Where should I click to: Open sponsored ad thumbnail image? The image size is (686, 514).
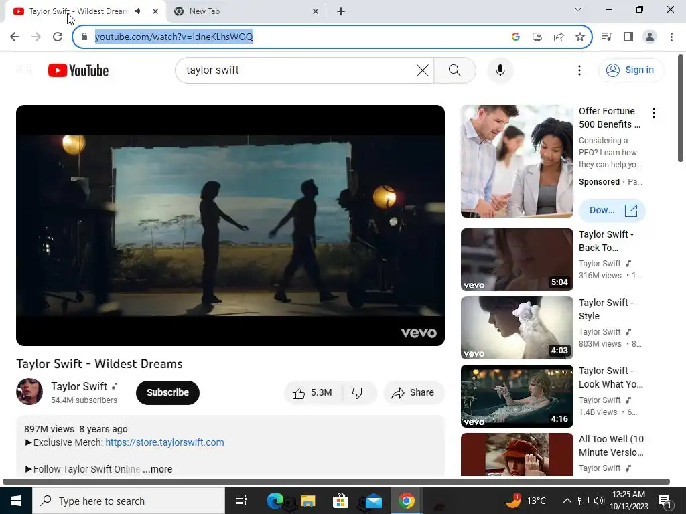[517, 161]
